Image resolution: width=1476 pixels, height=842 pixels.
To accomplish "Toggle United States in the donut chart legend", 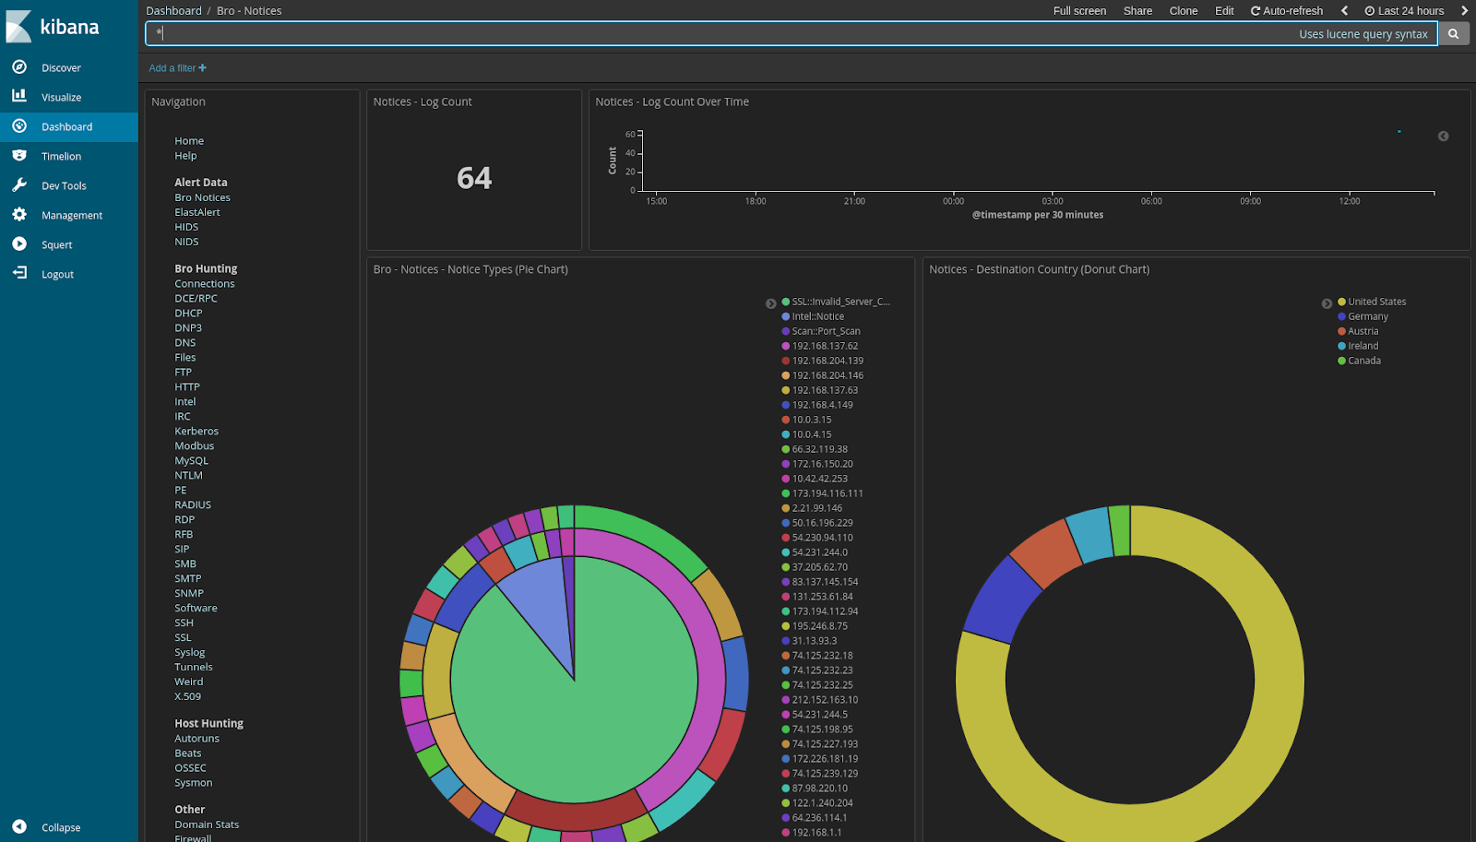I will (1377, 301).
